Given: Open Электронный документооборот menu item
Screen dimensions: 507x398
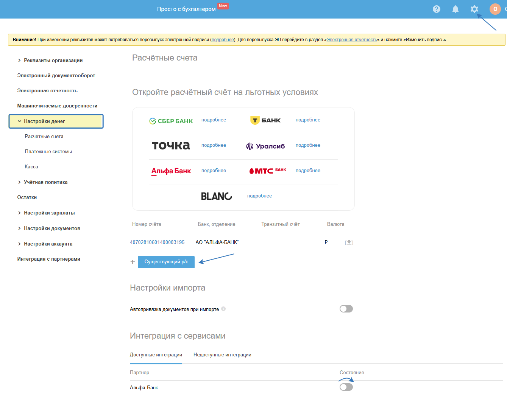Looking at the screenshot, I should click(x=56, y=76).
